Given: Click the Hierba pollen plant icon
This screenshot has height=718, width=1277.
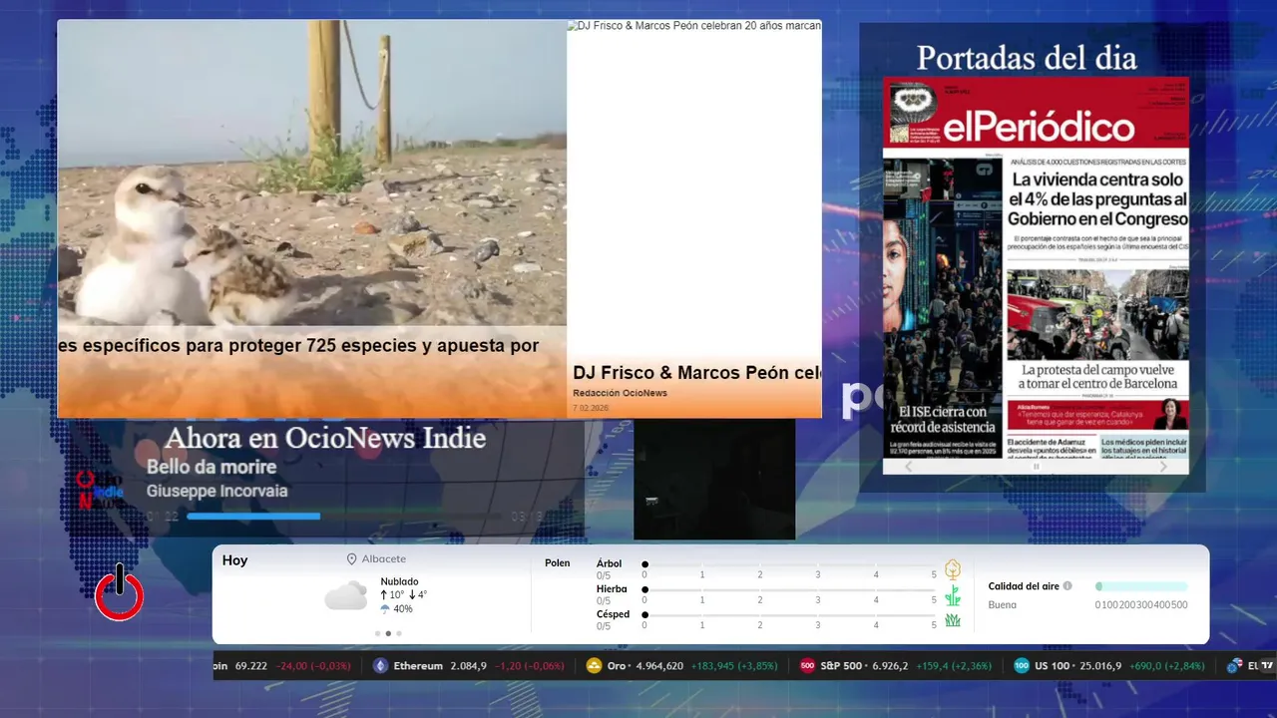Looking at the screenshot, I should click(x=953, y=595).
